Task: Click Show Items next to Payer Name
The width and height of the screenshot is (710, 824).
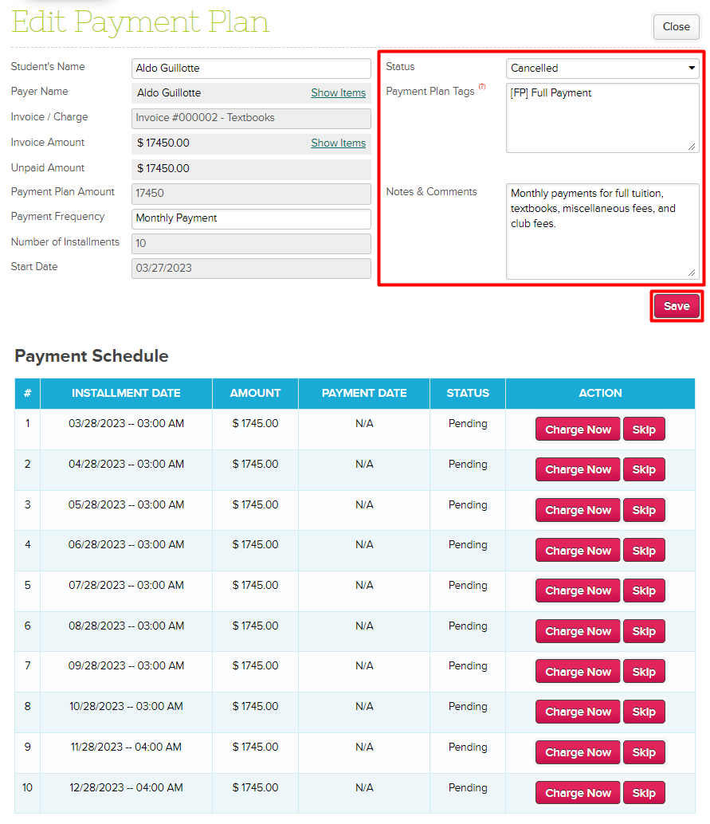Action: pos(338,93)
